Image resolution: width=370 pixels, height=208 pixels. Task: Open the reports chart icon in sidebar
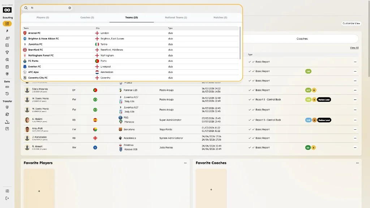[7, 45]
